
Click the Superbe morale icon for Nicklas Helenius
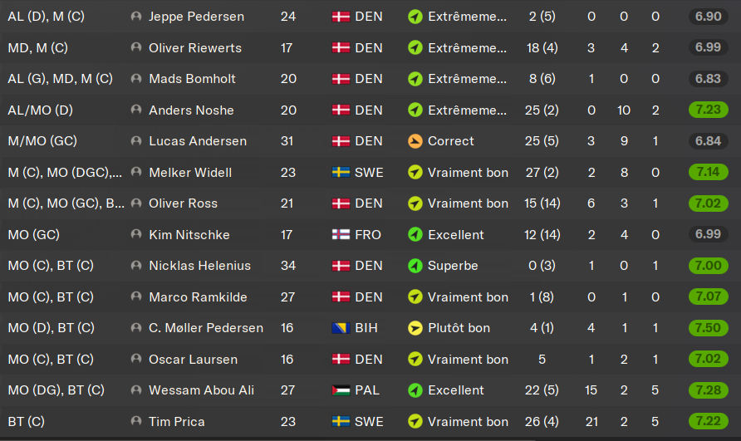pyautogui.click(x=415, y=266)
